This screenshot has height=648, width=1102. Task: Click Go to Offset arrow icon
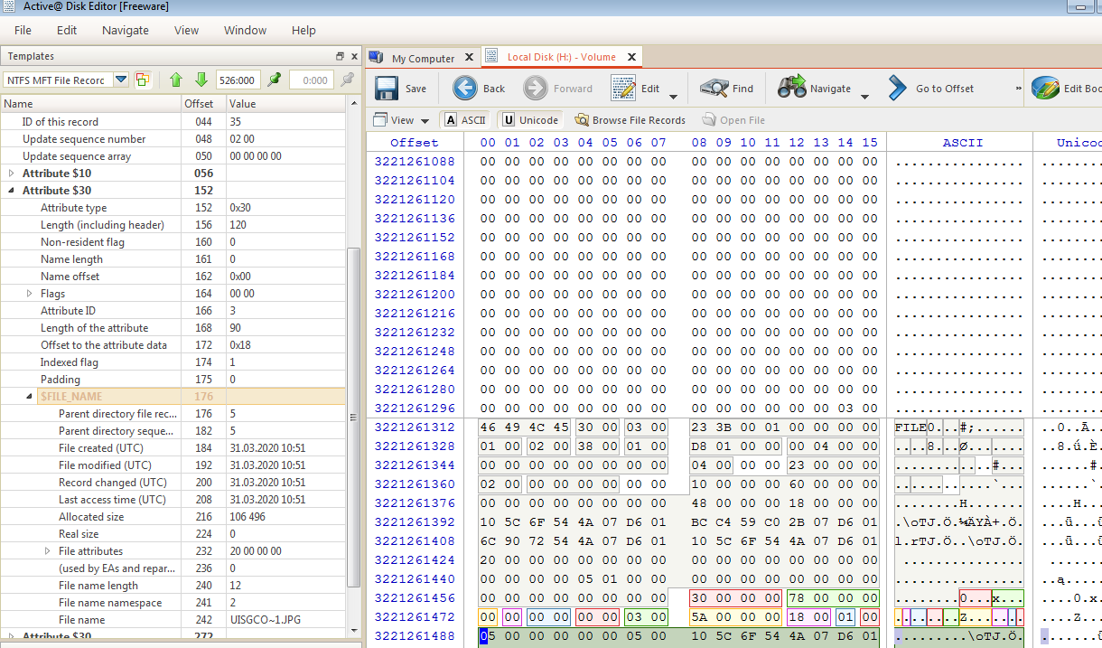click(897, 88)
